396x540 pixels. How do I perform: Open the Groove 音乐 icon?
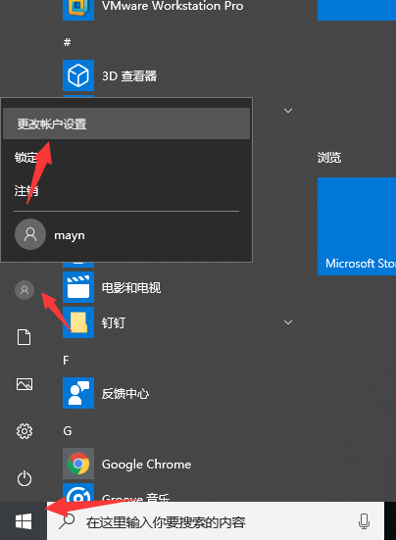(78, 493)
